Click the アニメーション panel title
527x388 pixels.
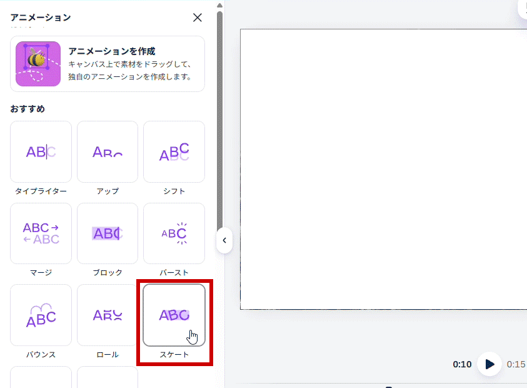pos(41,18)
